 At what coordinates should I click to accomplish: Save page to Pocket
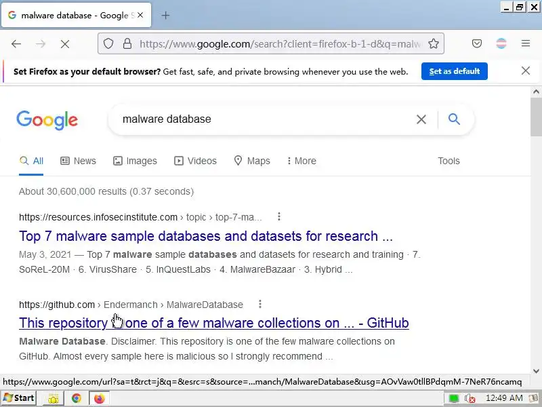(477, 43)
